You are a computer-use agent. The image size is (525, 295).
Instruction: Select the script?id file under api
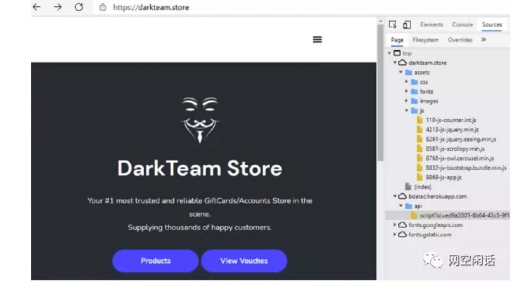465,215
